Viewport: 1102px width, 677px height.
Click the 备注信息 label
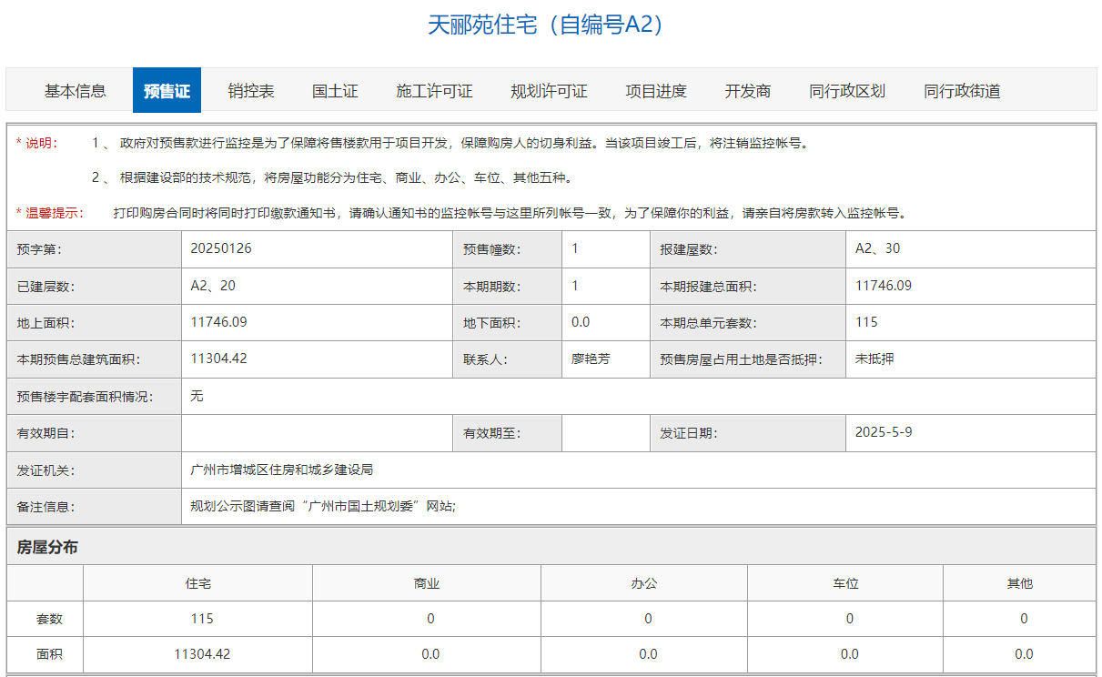coord(46,507)
